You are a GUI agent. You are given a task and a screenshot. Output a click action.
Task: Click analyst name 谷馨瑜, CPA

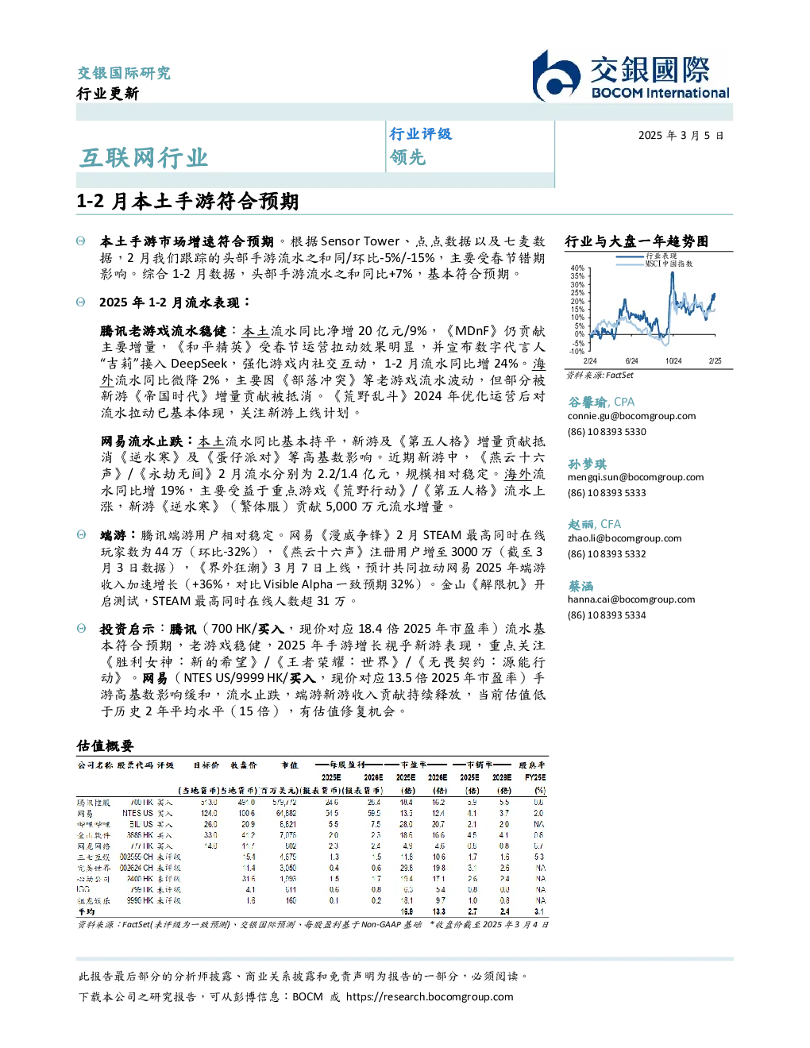point(601,402)
